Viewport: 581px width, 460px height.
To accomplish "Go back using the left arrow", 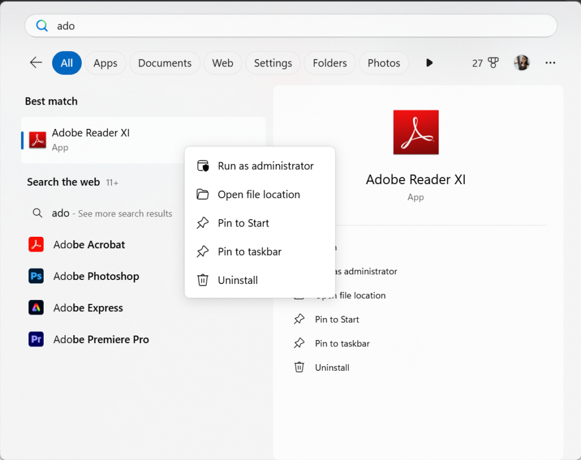I will click(36, 62).
